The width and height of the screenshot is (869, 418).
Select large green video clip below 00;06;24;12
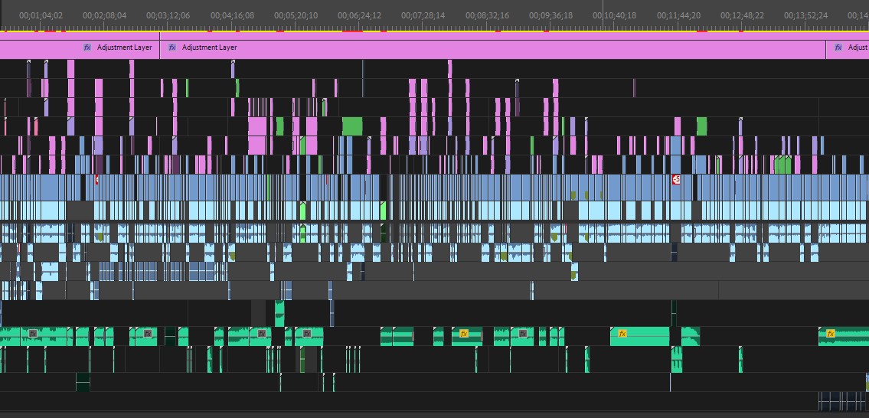352,126
